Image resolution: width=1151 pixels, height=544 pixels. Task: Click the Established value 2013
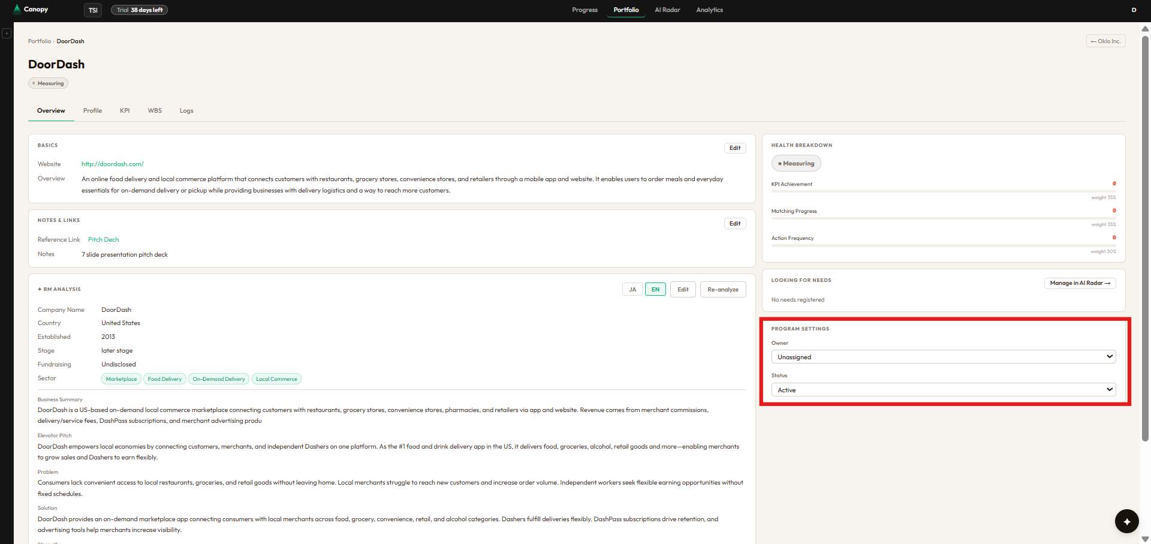coord(108,337)
